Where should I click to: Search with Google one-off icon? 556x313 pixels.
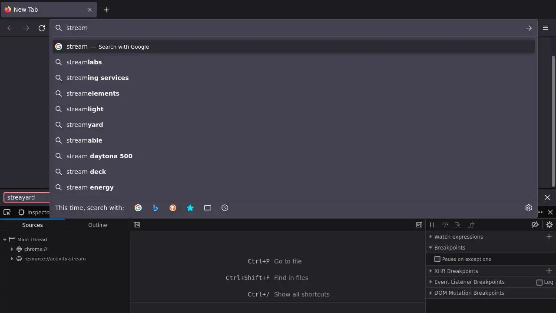(x=138, y=208)
